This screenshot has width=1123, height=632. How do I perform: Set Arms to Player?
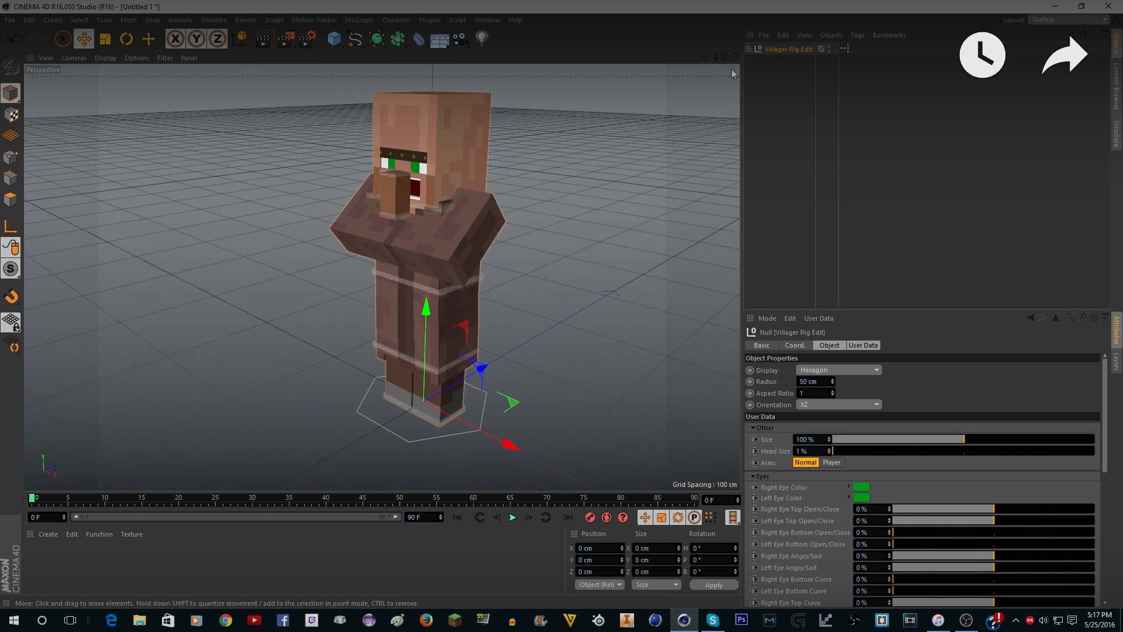point(832,462)
